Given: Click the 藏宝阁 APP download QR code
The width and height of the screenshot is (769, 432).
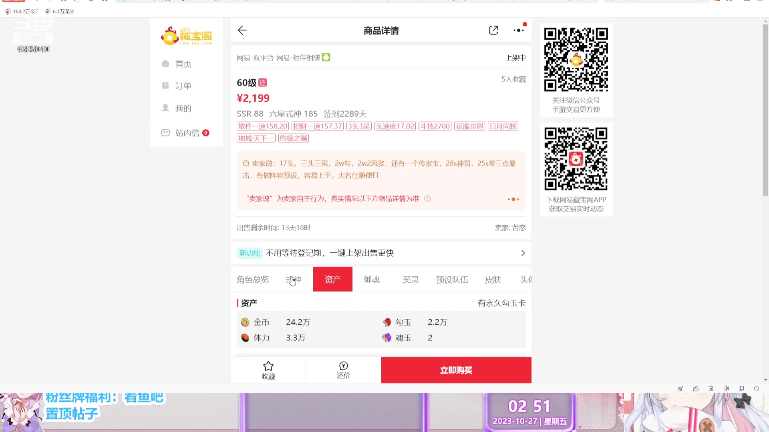Looking at the screenshot, I should click(x=576, y=159).
